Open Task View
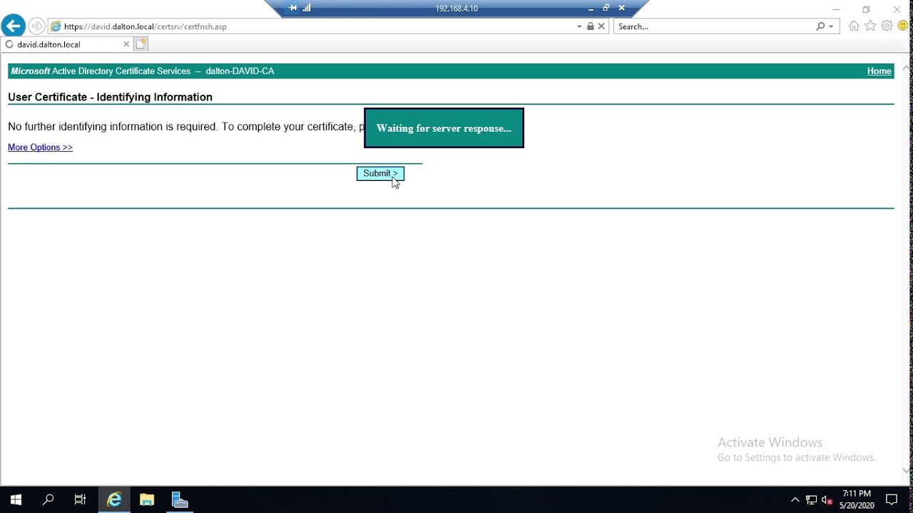Viewport: 913px width, 513px height. pos(80,500)
